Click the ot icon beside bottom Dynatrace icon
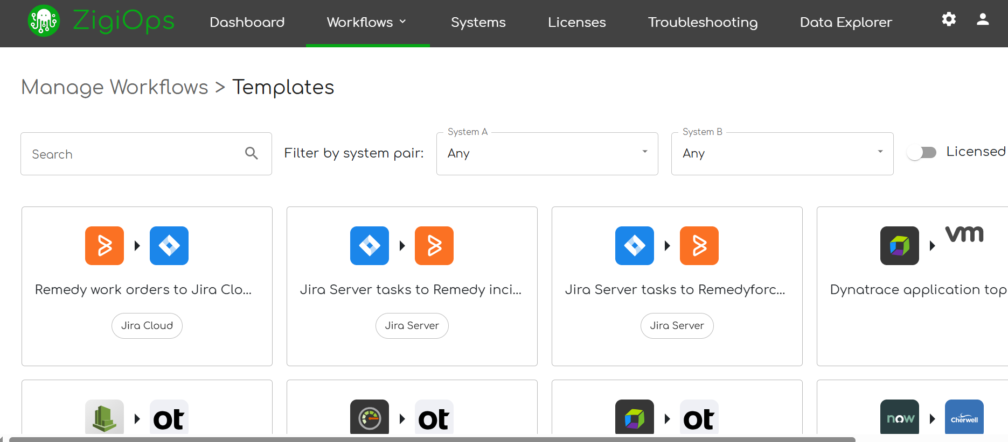Image resolution: width=1008 pixels, height=442 pixels. (699, 417)
